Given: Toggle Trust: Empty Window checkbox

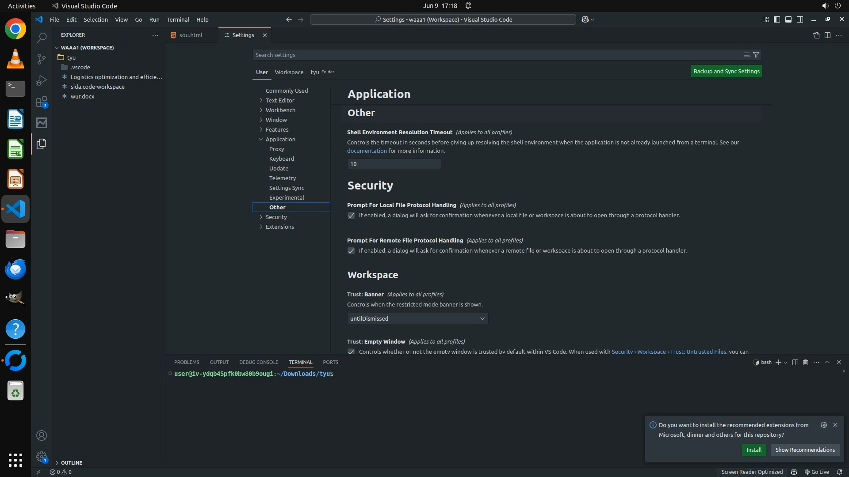Looking at the screenshot, I should coord(351,352).
